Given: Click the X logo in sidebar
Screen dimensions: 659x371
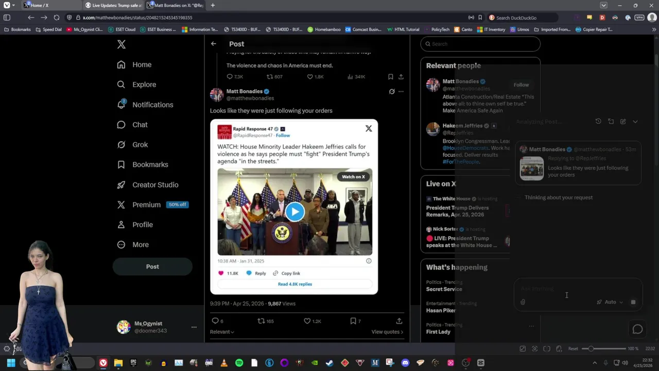Looking at the screenshot, I should click(x=122, y=44).
